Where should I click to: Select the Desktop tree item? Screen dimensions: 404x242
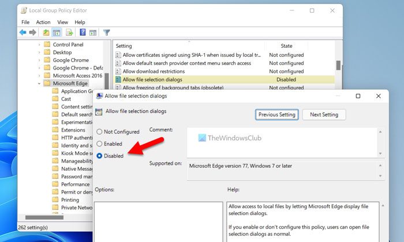point(62,52)
